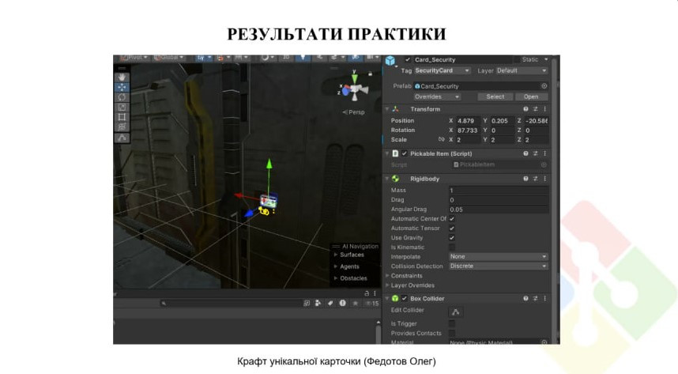Image resolution: width=678 pixels, height=374 pixels.
Task: Open the Interpolate None dropdown
Action: coord(498,256)
